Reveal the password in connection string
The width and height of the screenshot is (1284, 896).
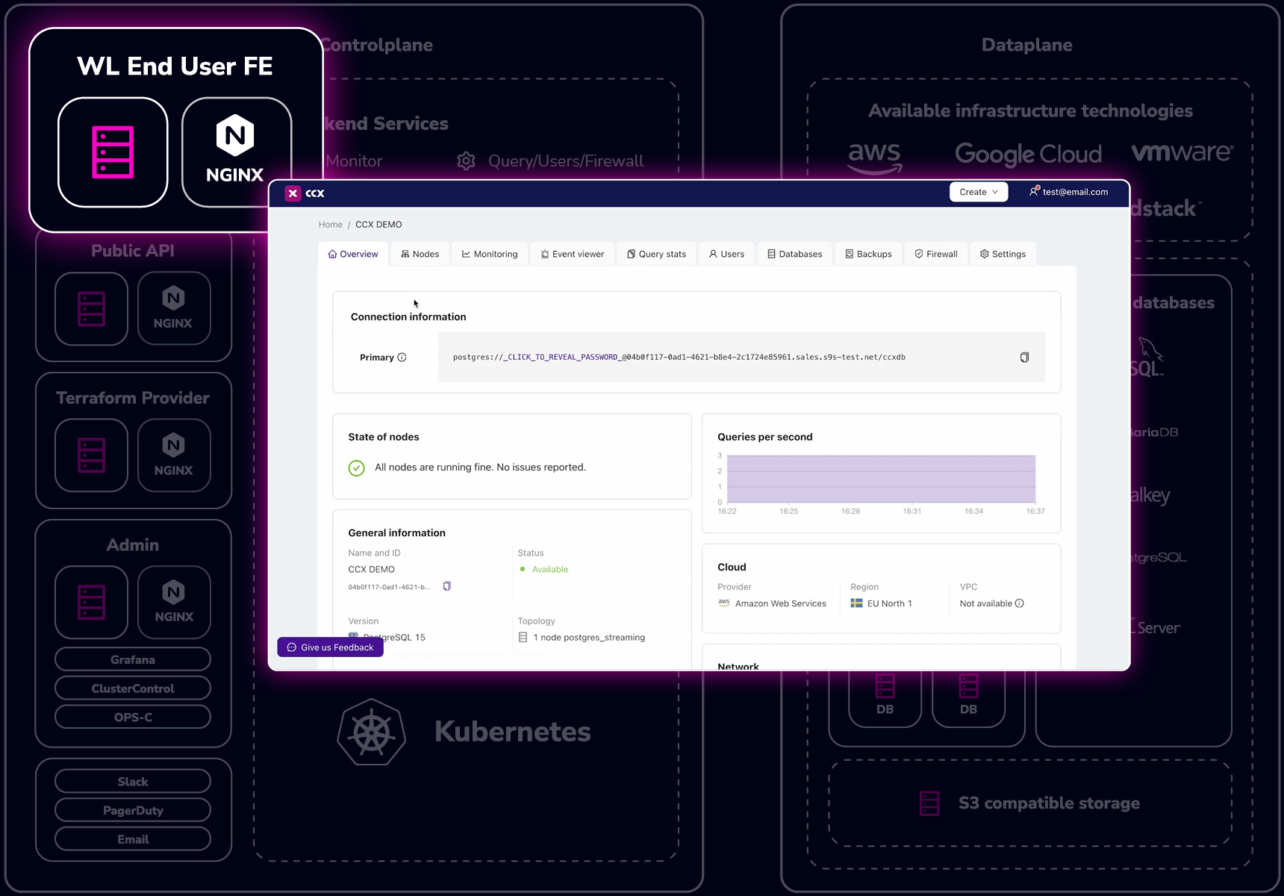(x=563, y=357)
